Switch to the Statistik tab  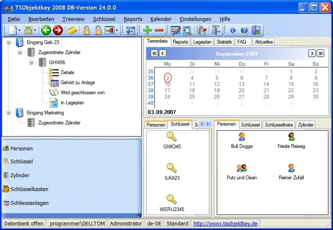(x=224, y=42)
